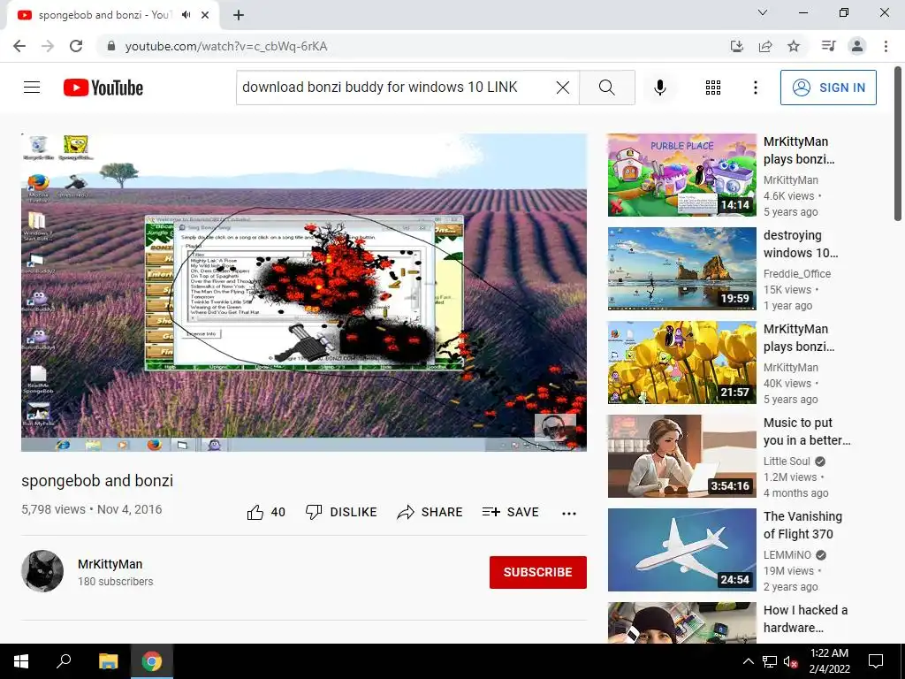This screenshot has width=905, height=679.
Task: Open the 21:57 MrKittyMan plays bonzi thumbnail
Action: 681,362
